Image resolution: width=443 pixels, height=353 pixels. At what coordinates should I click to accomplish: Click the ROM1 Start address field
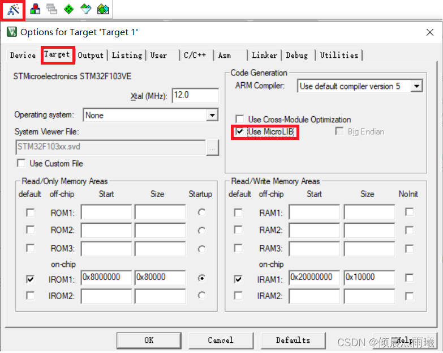[106, 212]
